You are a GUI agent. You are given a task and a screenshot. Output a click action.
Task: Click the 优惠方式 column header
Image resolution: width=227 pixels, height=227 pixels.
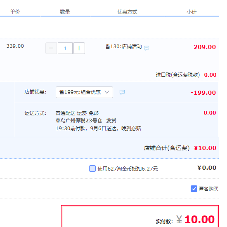[128, 12]
